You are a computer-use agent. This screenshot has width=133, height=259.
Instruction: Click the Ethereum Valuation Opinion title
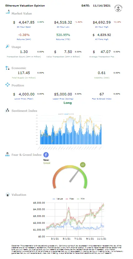pos(25,6)
